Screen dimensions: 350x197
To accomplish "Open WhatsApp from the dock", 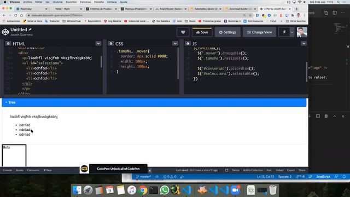I will [165, 190].
